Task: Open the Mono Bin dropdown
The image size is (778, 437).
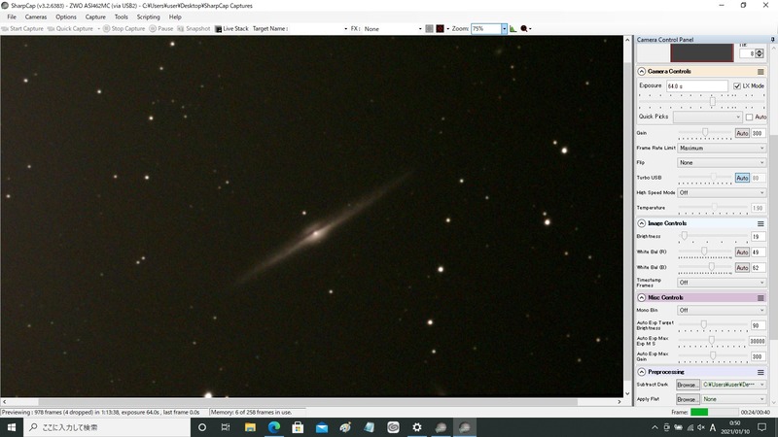Action: pyautogui.click(x=722, y=310)
